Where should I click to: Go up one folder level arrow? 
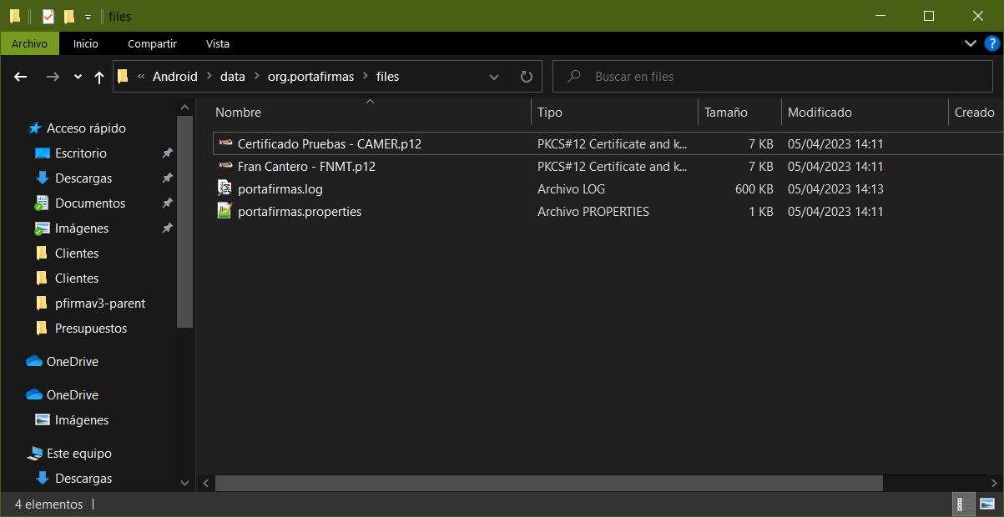[99, 77]
